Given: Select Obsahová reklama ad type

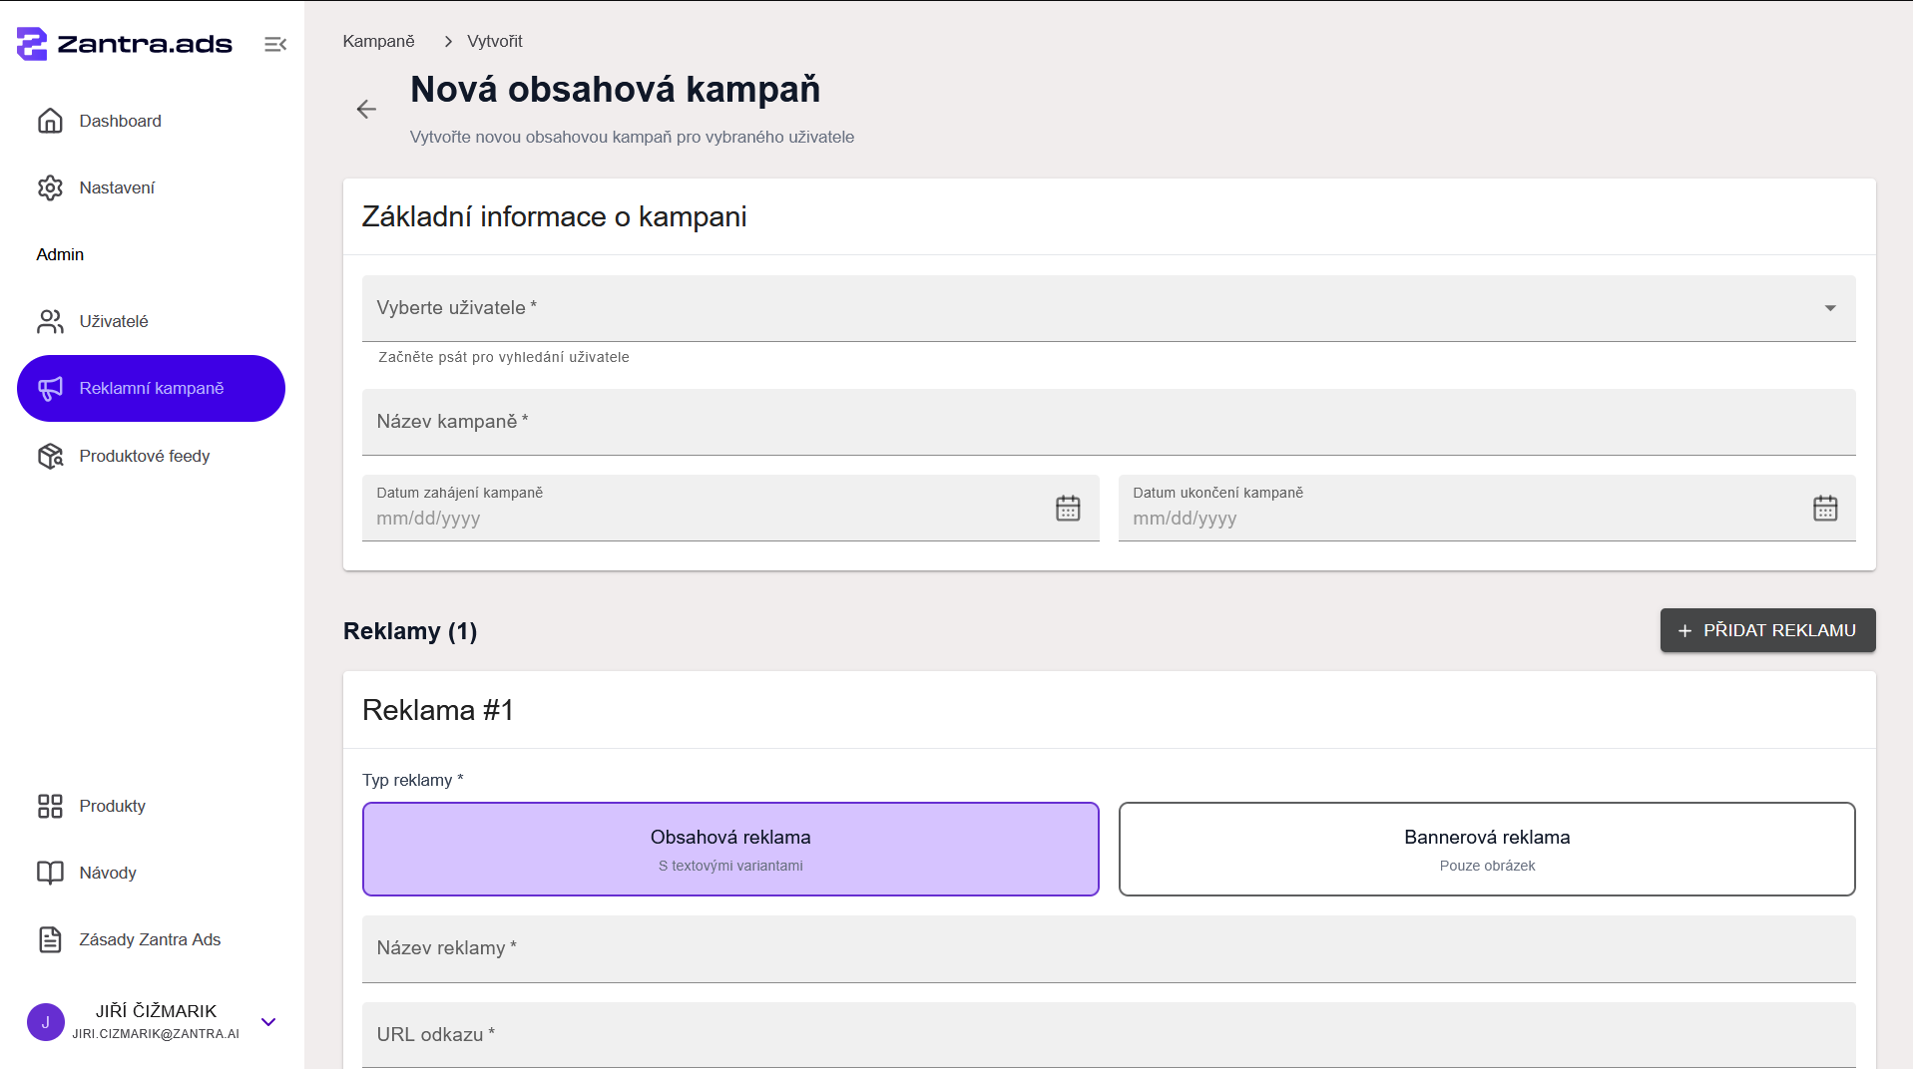Looking at the screenshot, I should click(730, 849).
